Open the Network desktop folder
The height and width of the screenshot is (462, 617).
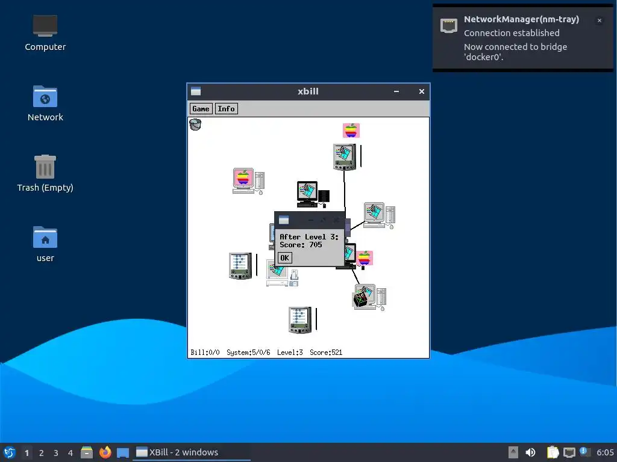(x=45, y=103)
